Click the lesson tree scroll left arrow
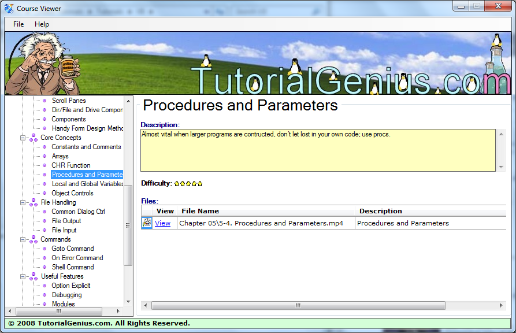 [10, 311]
